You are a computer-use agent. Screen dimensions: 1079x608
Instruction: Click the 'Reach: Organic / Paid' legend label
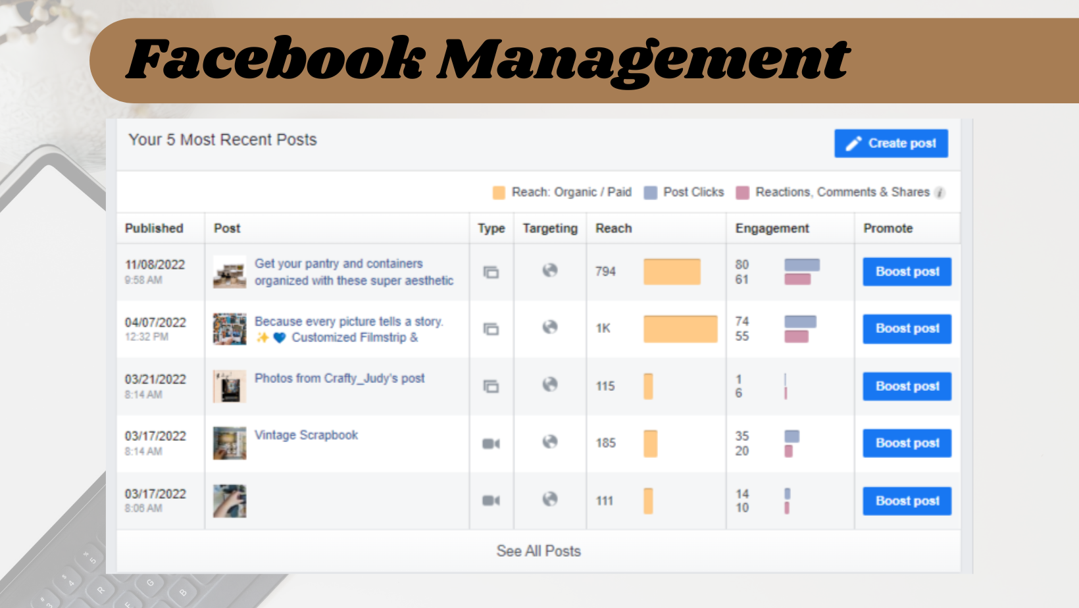pyautogui.click(x=572, y=192)
